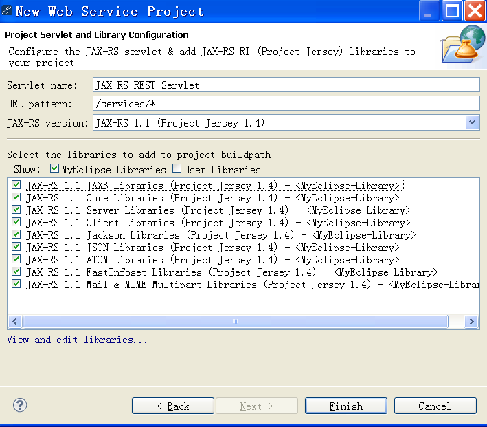This screenshot has width=487, height=427.
Task: Enable the User Libraries checkbox
Action: 177,168
